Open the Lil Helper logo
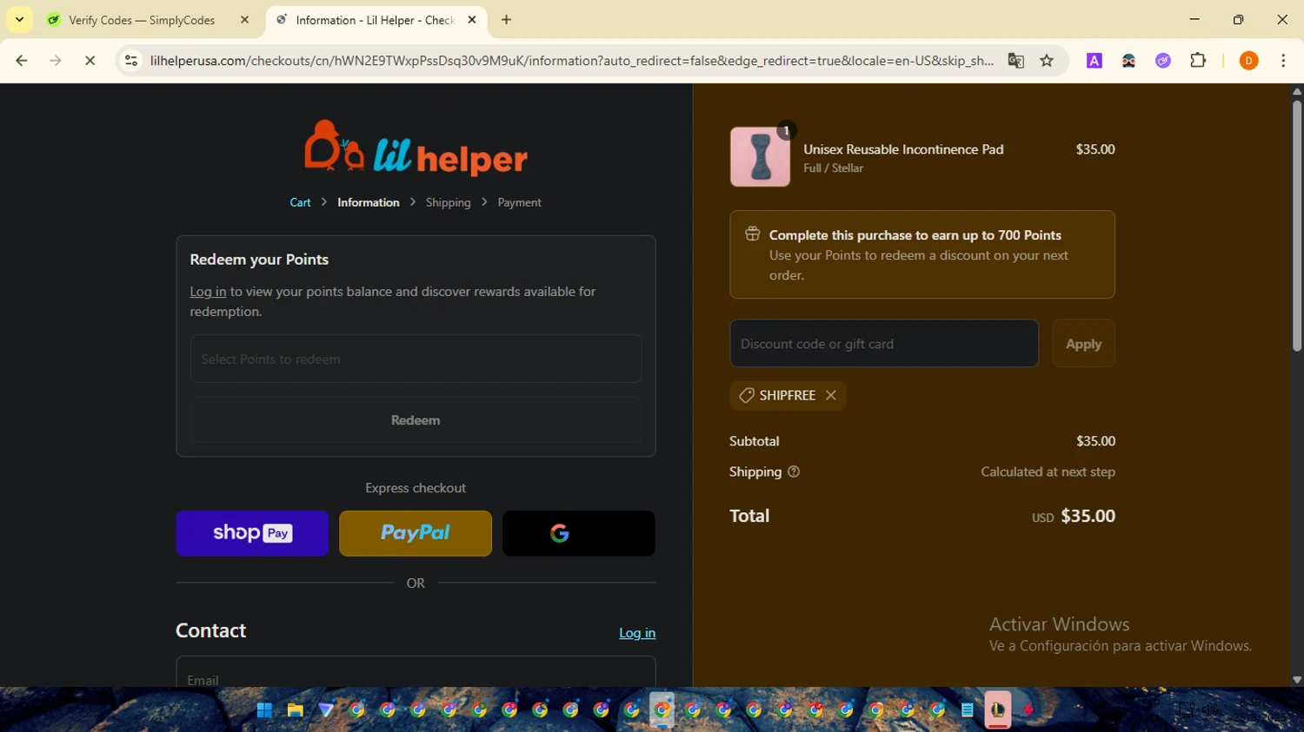The height and width of the screenshot is (732, 1304). click(416, 148)
